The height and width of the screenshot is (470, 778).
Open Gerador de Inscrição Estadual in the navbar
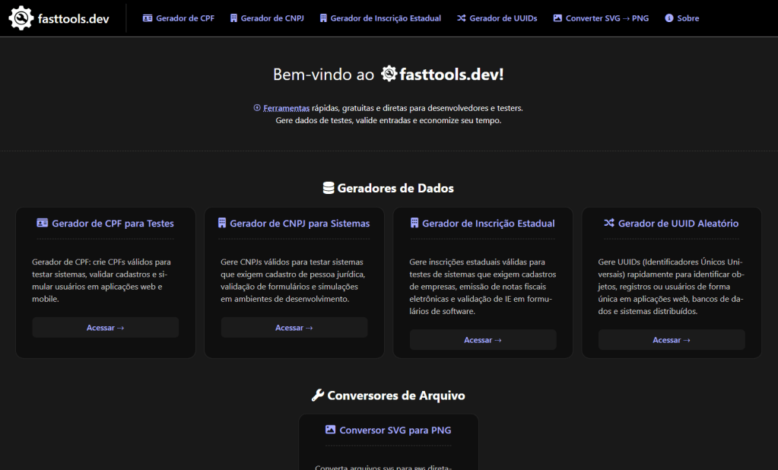click(x=386, y=18)
